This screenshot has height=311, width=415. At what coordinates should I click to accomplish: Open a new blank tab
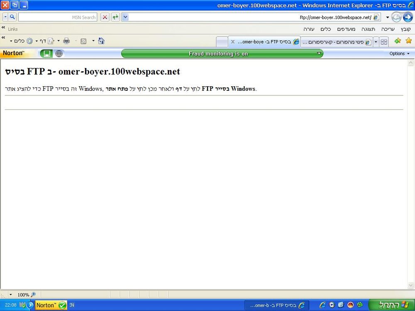coord(222,42)
